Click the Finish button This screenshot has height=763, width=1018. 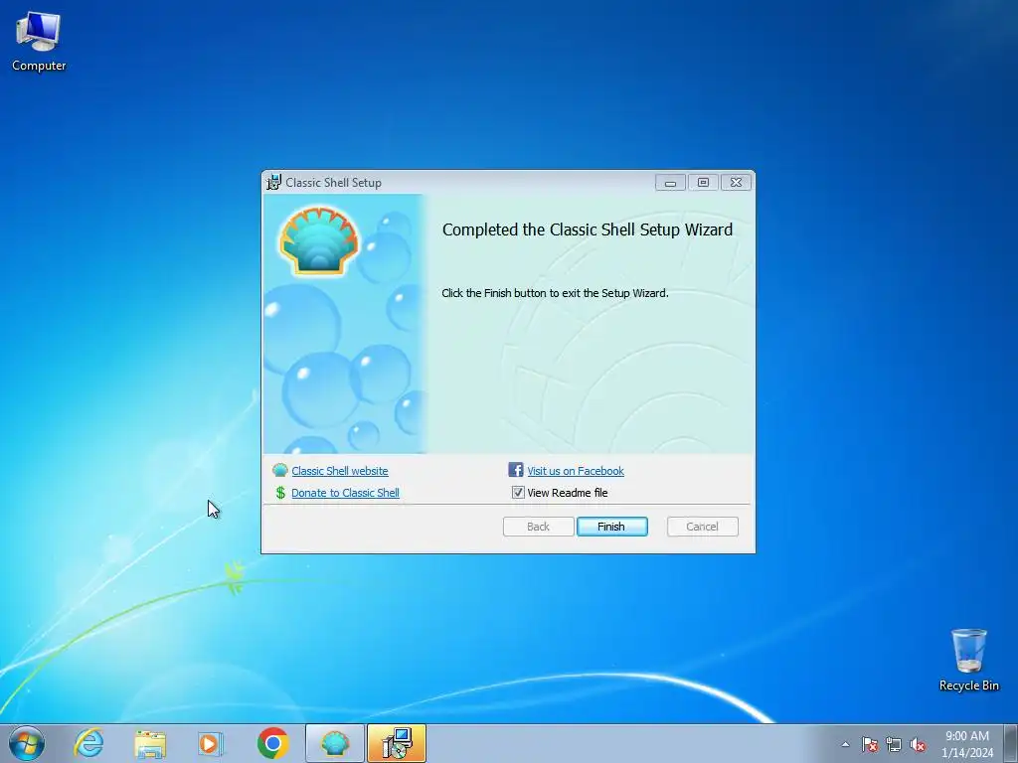click(611, 527)
